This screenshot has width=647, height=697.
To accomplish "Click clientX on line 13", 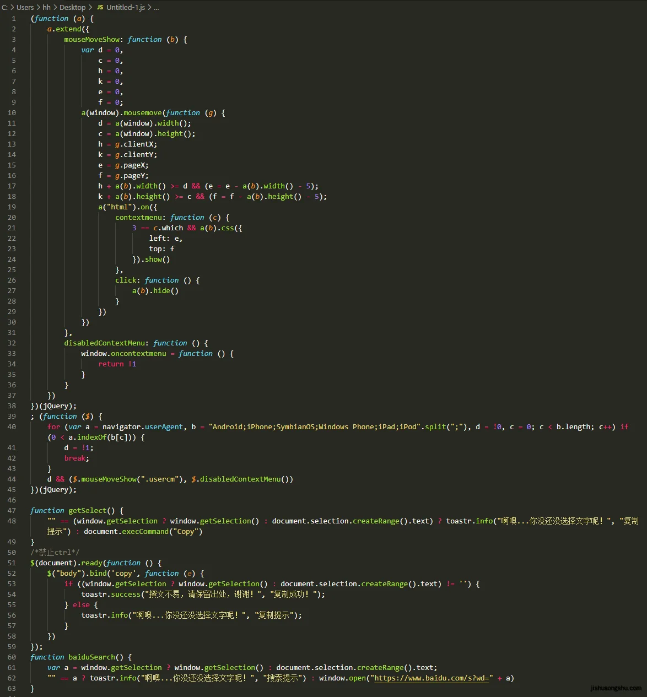I will [138, 144].
